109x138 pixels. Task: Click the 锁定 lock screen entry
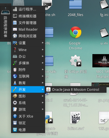[x=28, y=123]
